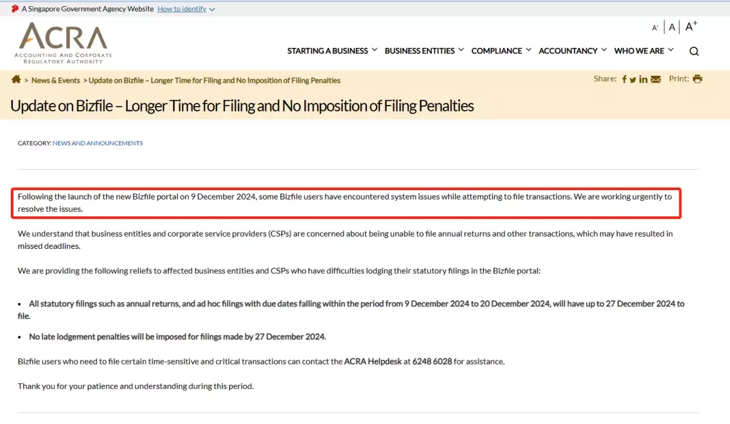Open the ACRA logo homepage link
Screen dimensions: 730x424
tap(64, 43)
